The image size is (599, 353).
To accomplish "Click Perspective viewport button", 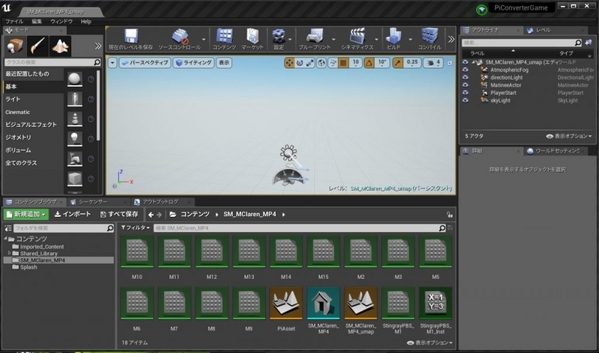I will pos(145,63).
